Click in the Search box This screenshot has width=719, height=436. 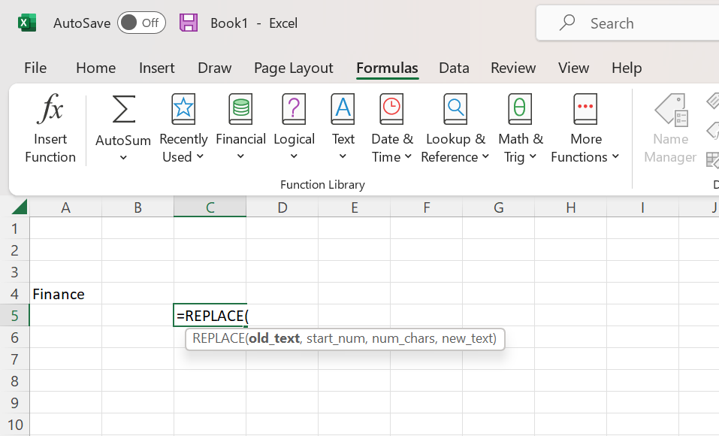pos(631,23)
